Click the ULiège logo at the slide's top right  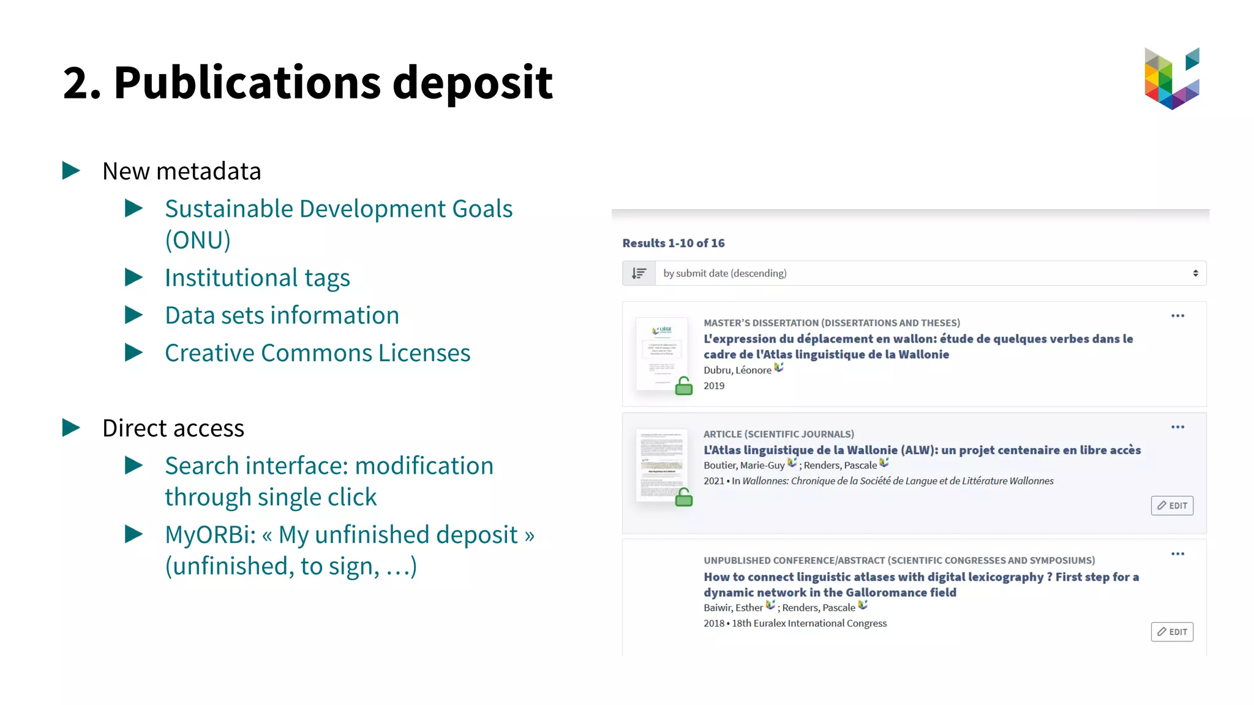click(x=1172, y=78)
